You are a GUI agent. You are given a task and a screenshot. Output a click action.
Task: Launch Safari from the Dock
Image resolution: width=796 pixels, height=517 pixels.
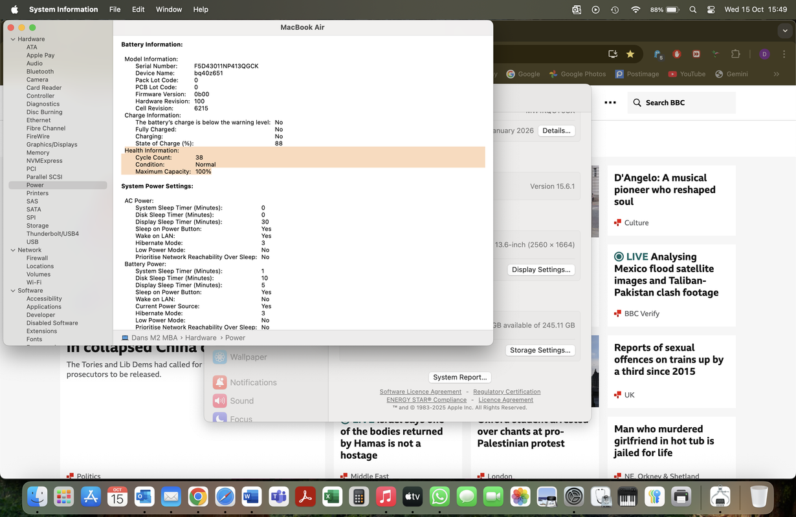[225, 496]
